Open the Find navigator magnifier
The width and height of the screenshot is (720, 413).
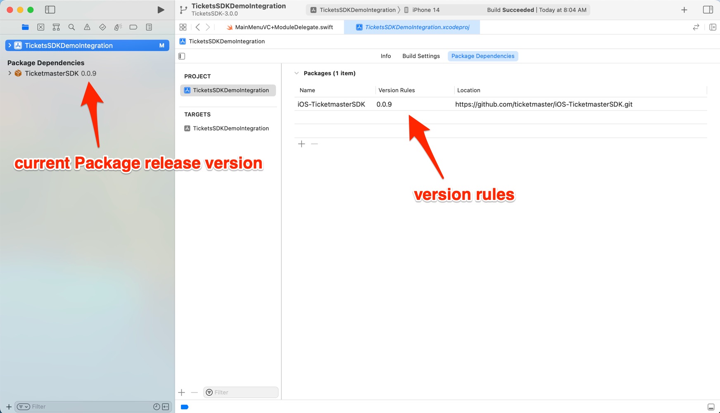tap(71, 27)
